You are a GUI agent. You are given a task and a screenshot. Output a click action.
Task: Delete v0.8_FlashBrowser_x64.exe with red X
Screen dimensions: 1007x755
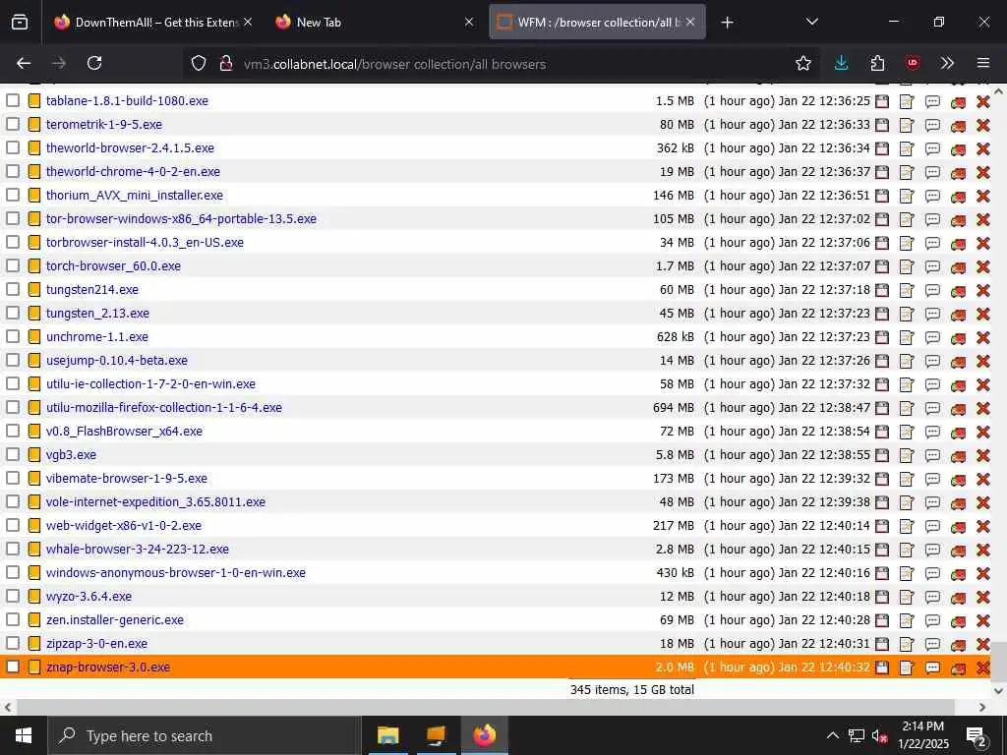tap(983, 433)
